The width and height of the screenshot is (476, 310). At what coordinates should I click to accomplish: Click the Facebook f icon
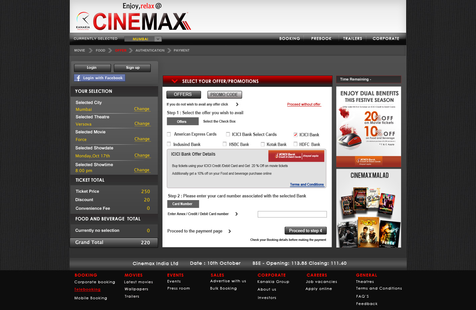pos(78,78)
